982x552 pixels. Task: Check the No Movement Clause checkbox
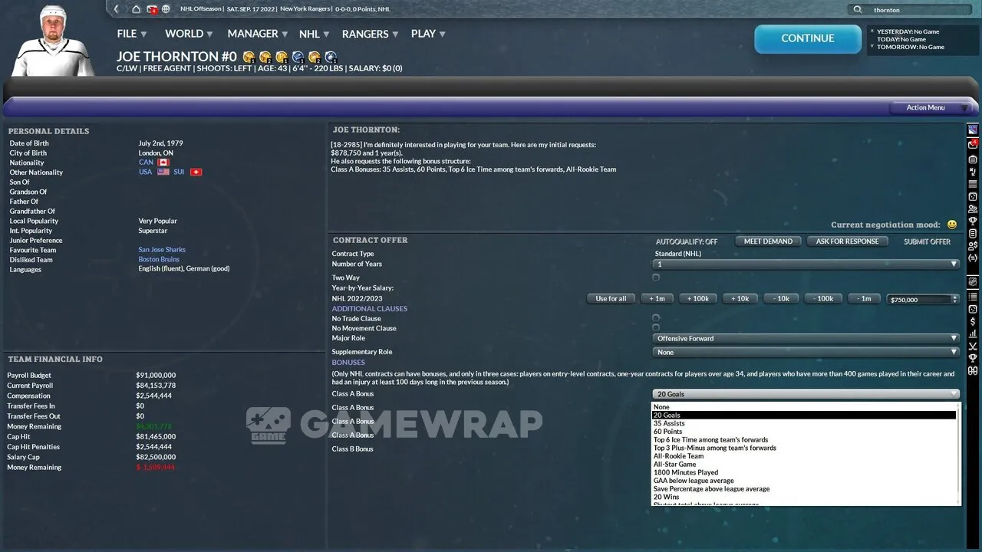(656, 328)
